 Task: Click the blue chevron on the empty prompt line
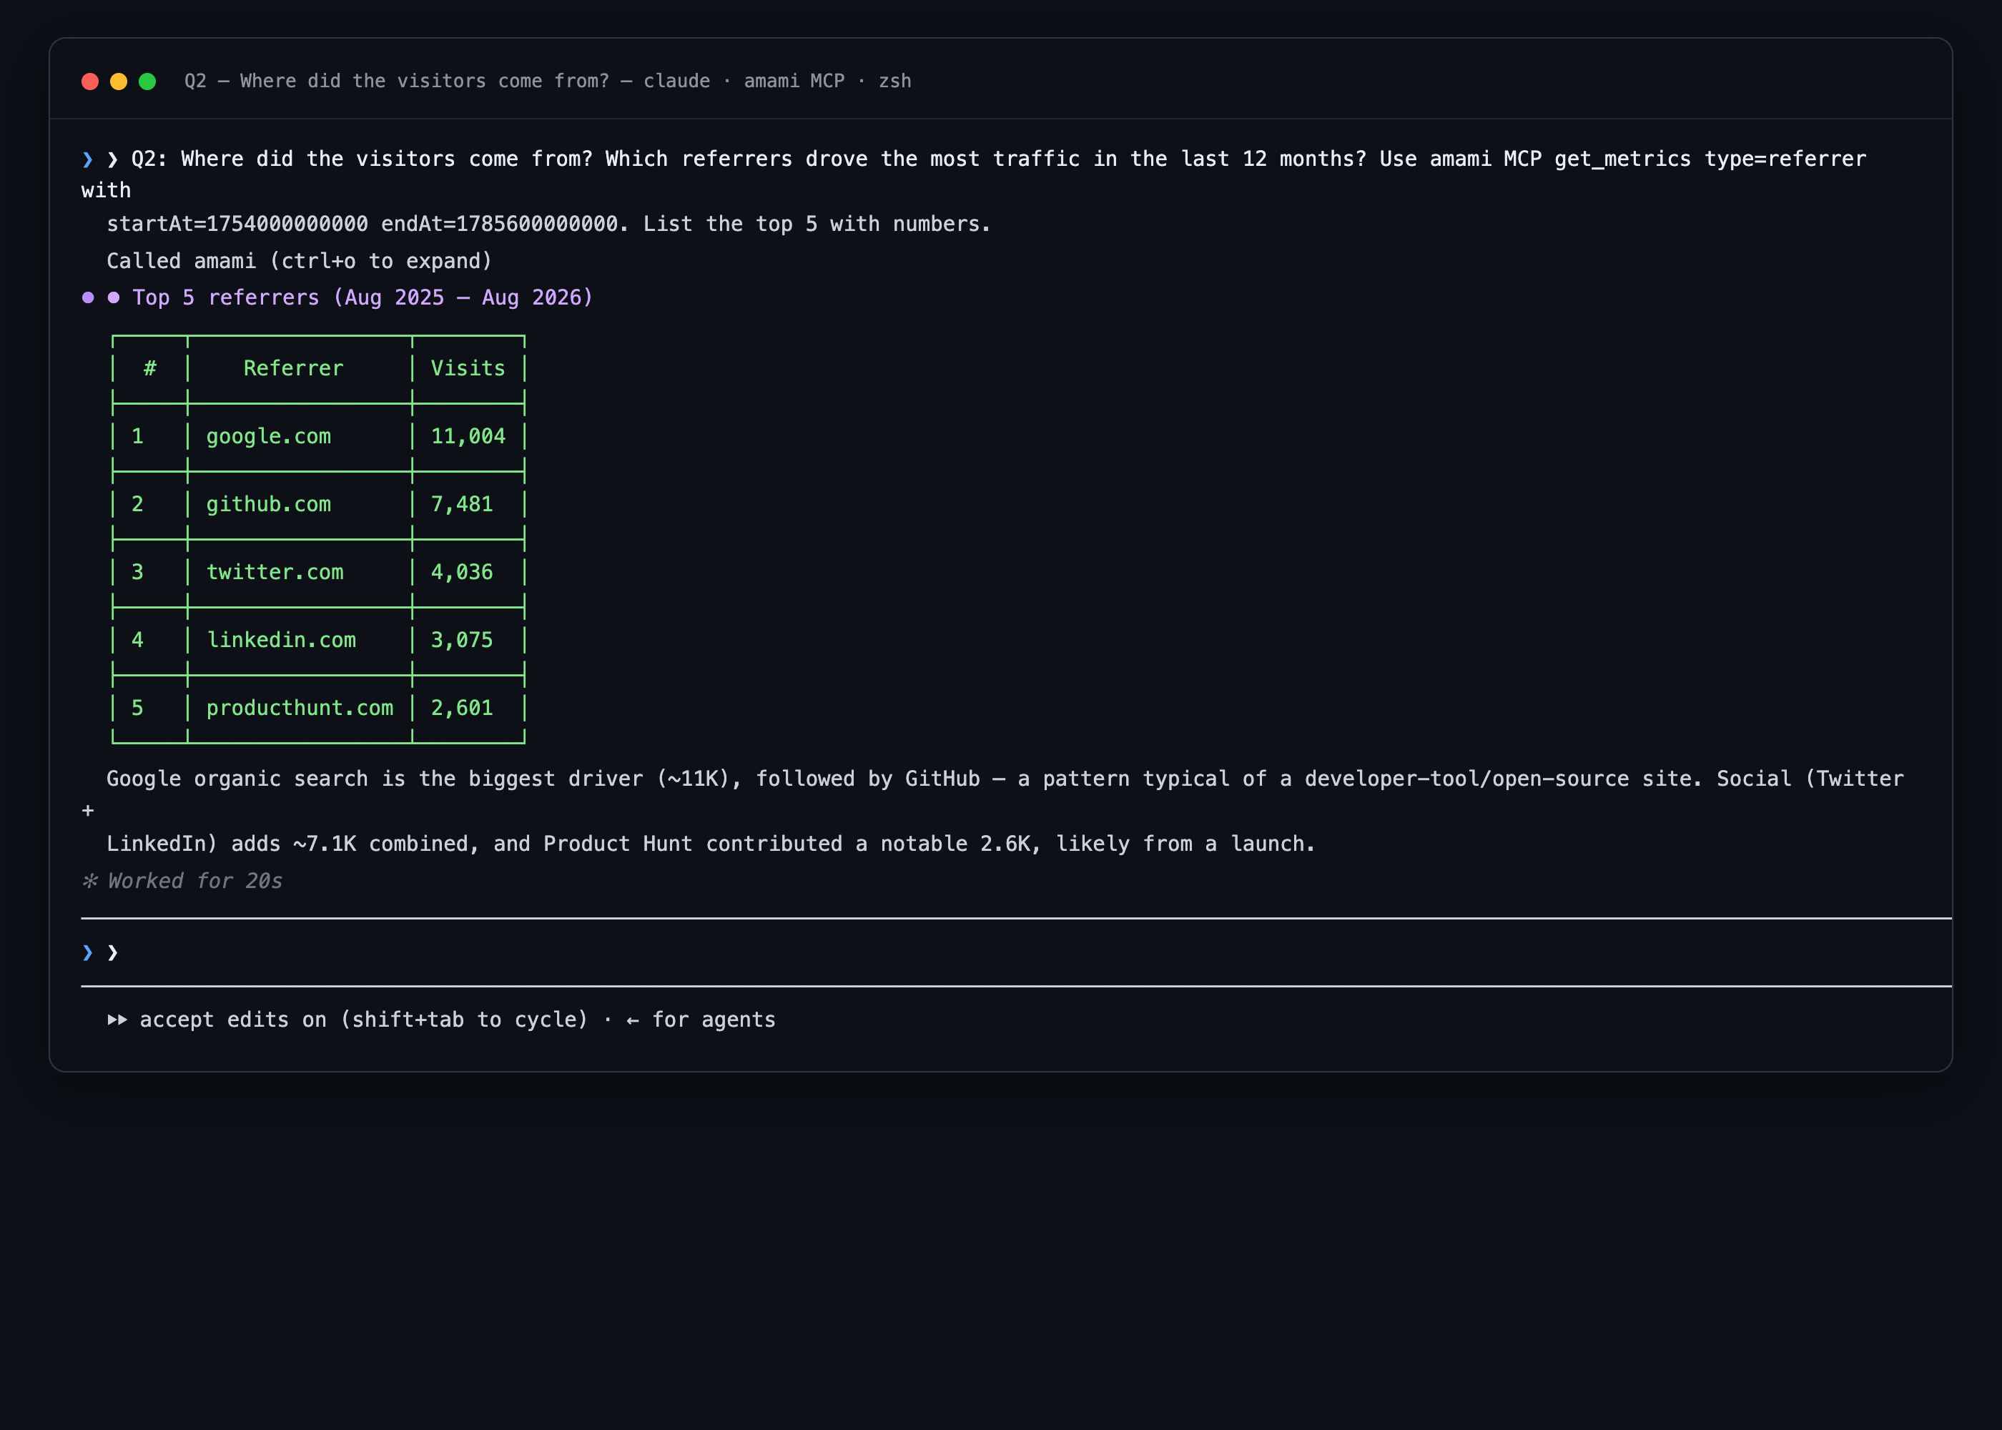tap(87, 953)
